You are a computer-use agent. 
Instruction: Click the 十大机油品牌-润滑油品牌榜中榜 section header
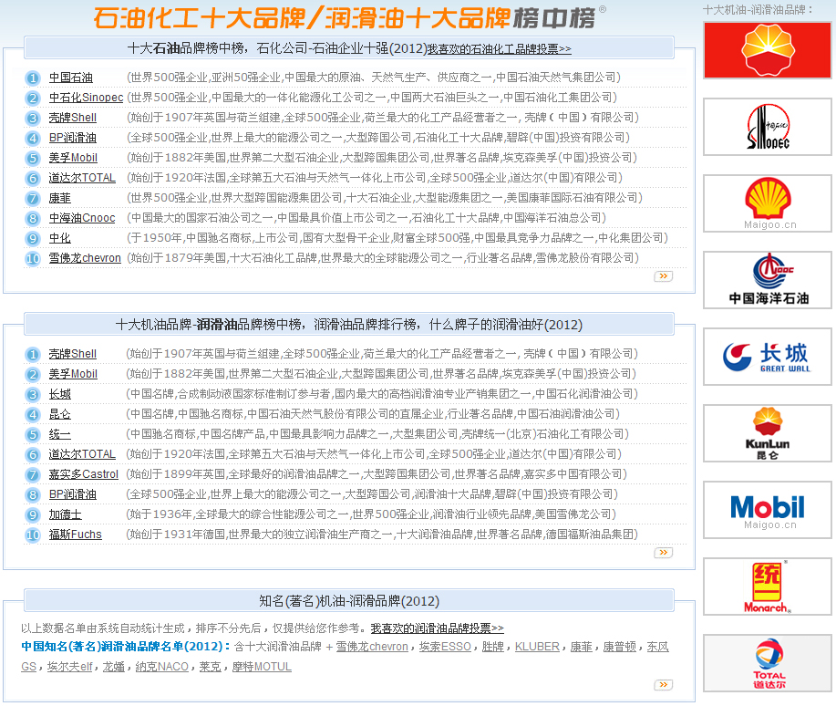coord(349,325)
